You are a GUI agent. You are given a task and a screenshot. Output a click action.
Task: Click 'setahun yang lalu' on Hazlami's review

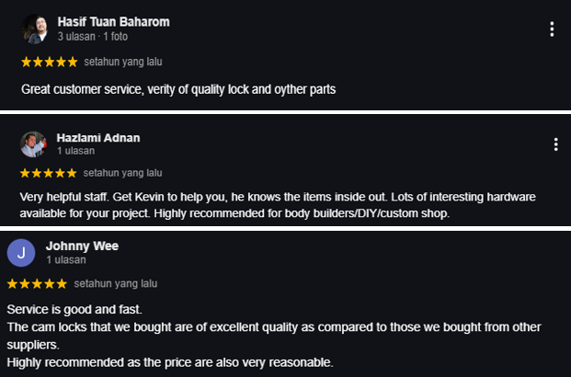click(x=122, y=173)
